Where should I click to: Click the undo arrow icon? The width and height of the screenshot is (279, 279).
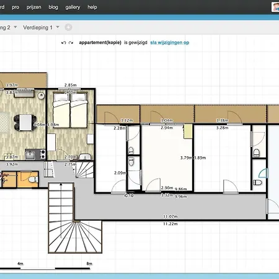pos(64,43)
